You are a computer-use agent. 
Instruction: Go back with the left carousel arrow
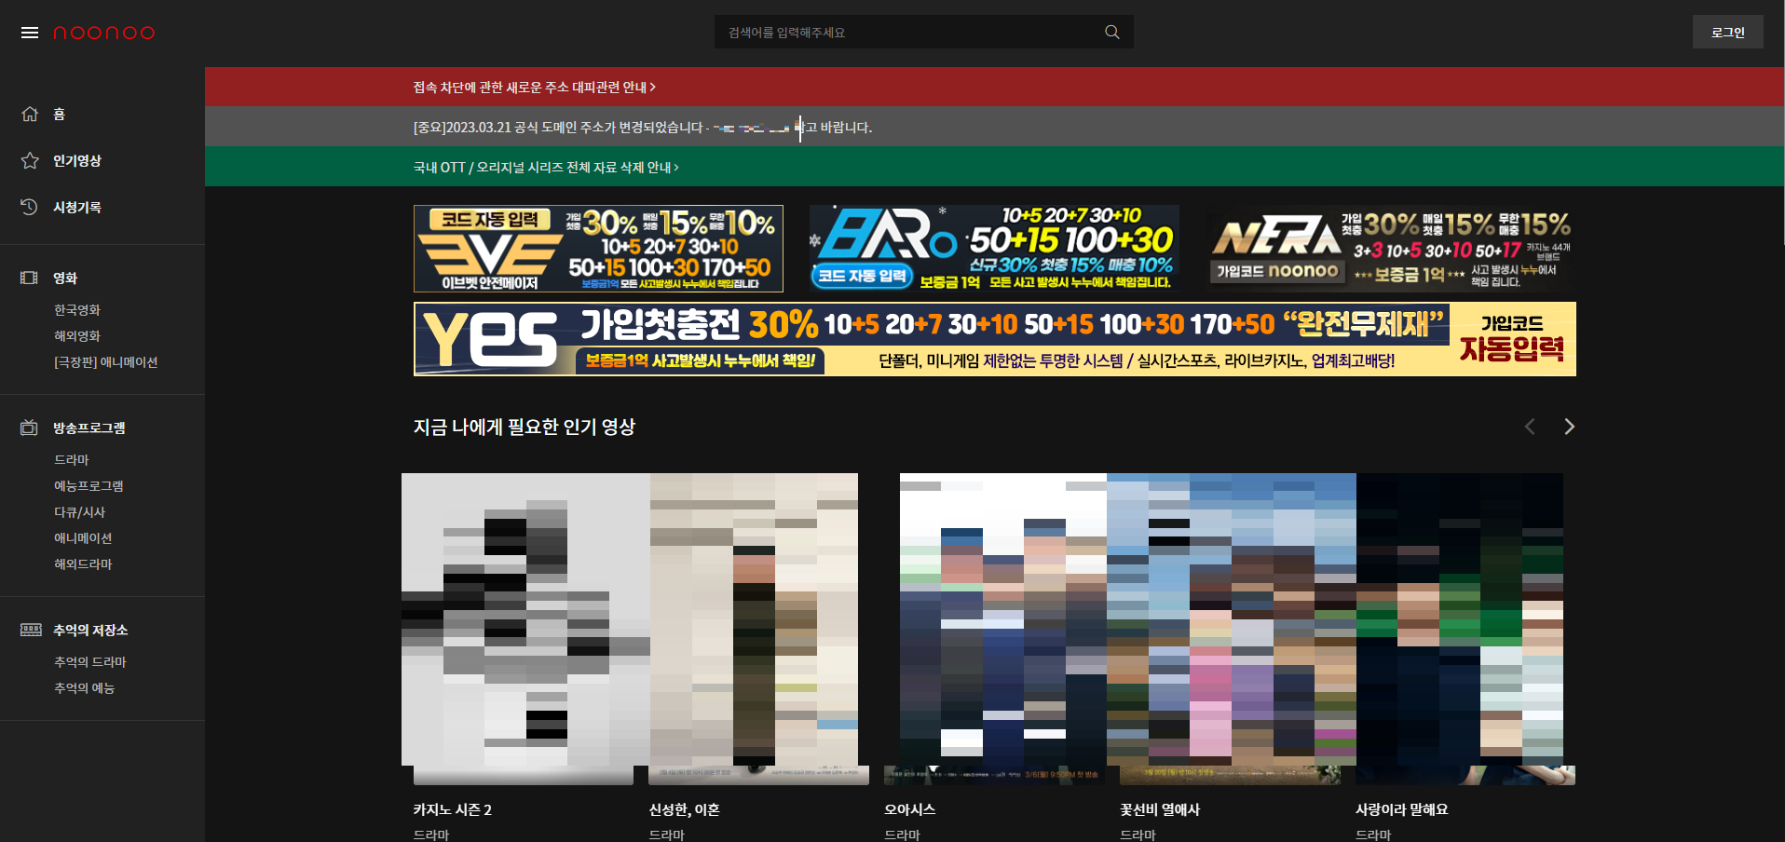tap(1529, 426)
